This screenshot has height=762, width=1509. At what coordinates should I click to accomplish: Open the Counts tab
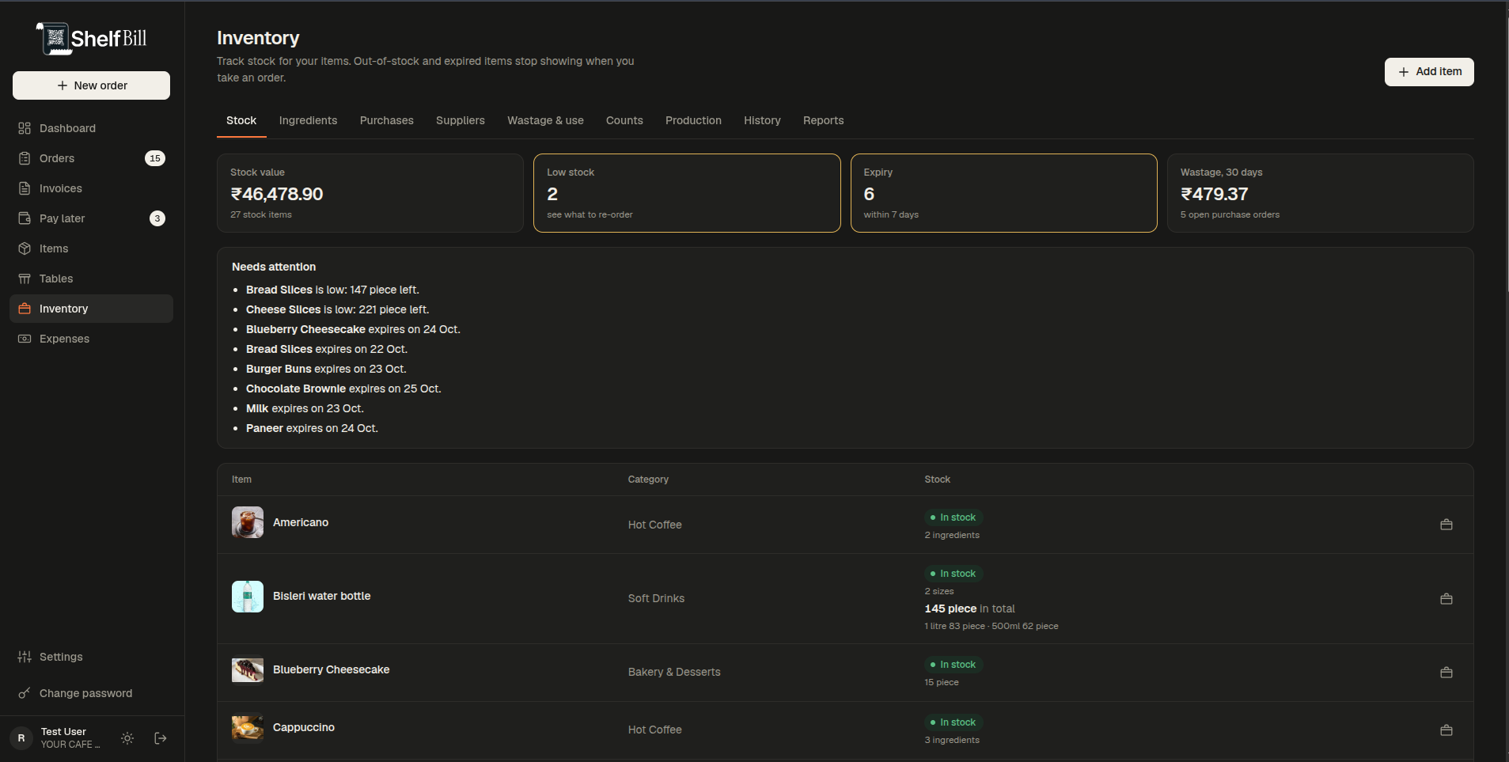[624, 120]
